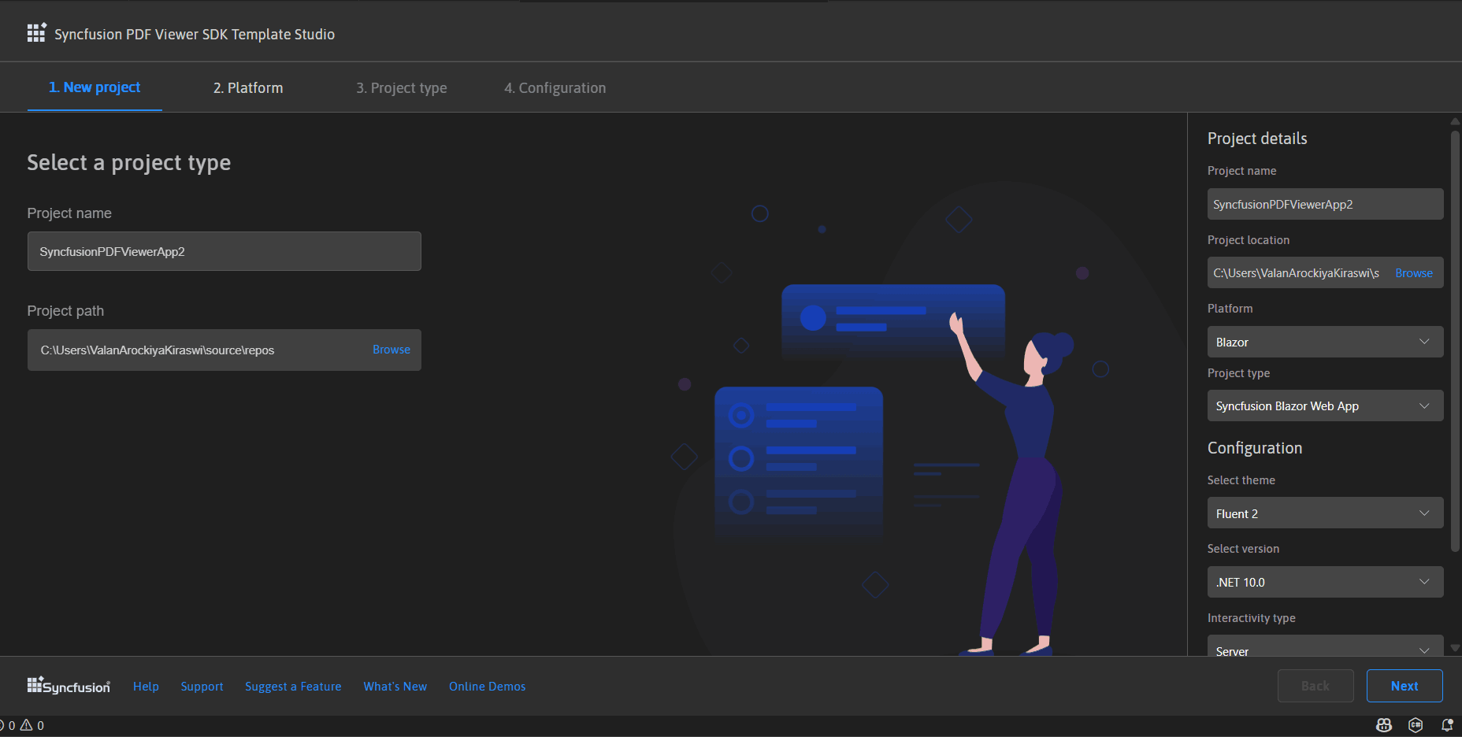Click the Syncfusion grid icon in the header
This screenshot has width=1462, height=737.
point(36,33)
